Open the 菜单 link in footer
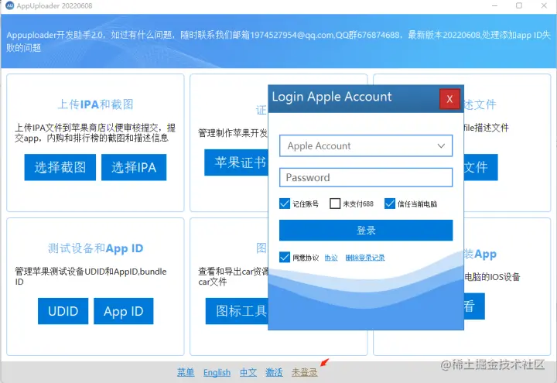Screen dimensions: 557x383 [x=186, y=372]
